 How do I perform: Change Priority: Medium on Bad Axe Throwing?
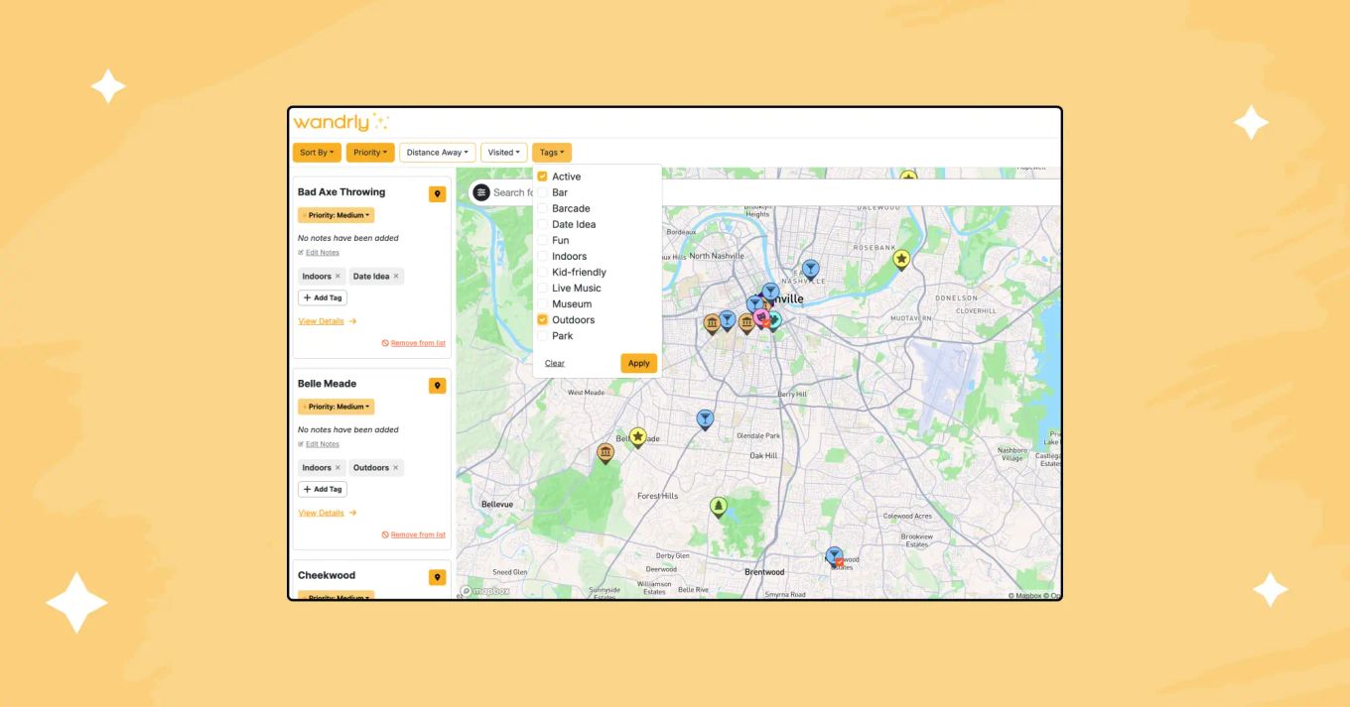[x=337, y=215]
